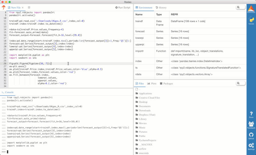Image resolution: width=256 pixels, height=155 pixels.
Task: Click the Files panel search field
Action: point(240,83)
